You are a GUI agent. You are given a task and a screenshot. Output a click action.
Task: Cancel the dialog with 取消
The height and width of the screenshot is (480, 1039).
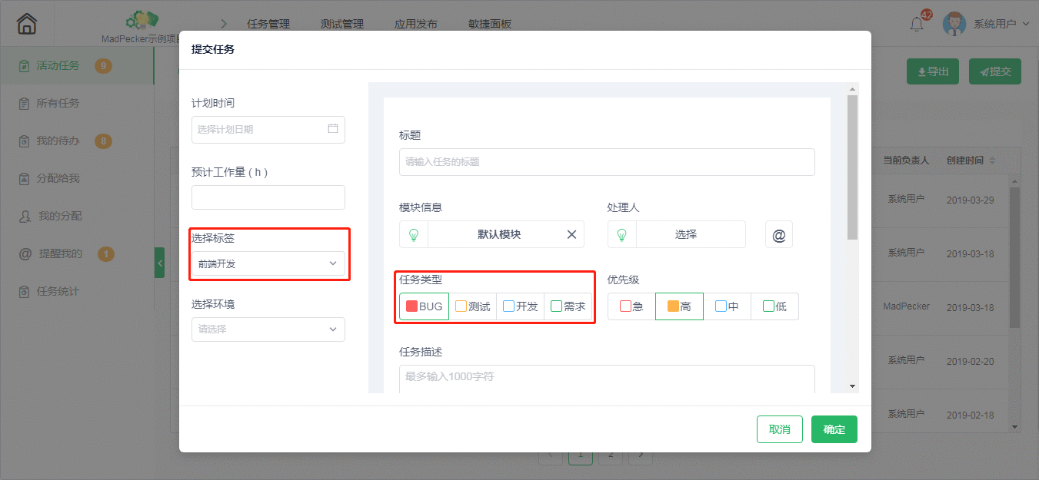pos(779,429)
